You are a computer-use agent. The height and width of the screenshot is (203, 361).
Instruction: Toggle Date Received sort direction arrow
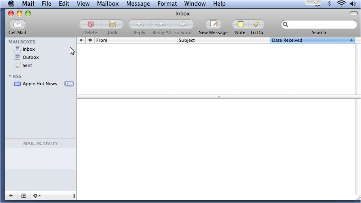[351, 40]
